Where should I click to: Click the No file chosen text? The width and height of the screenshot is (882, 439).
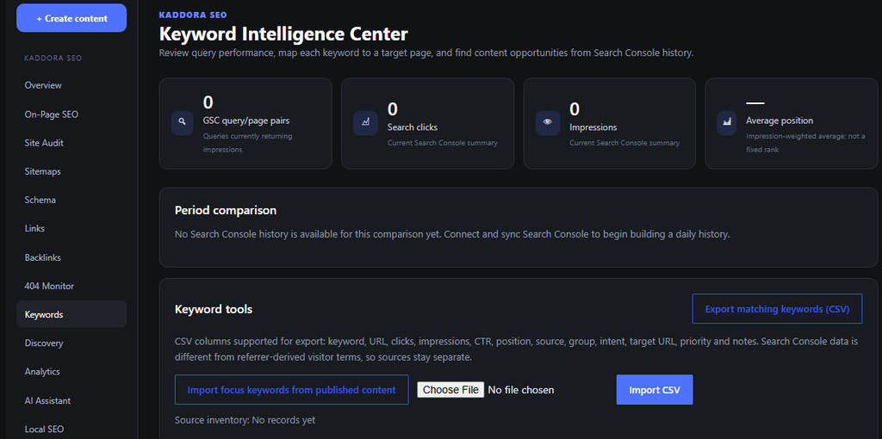coord(521,390)
